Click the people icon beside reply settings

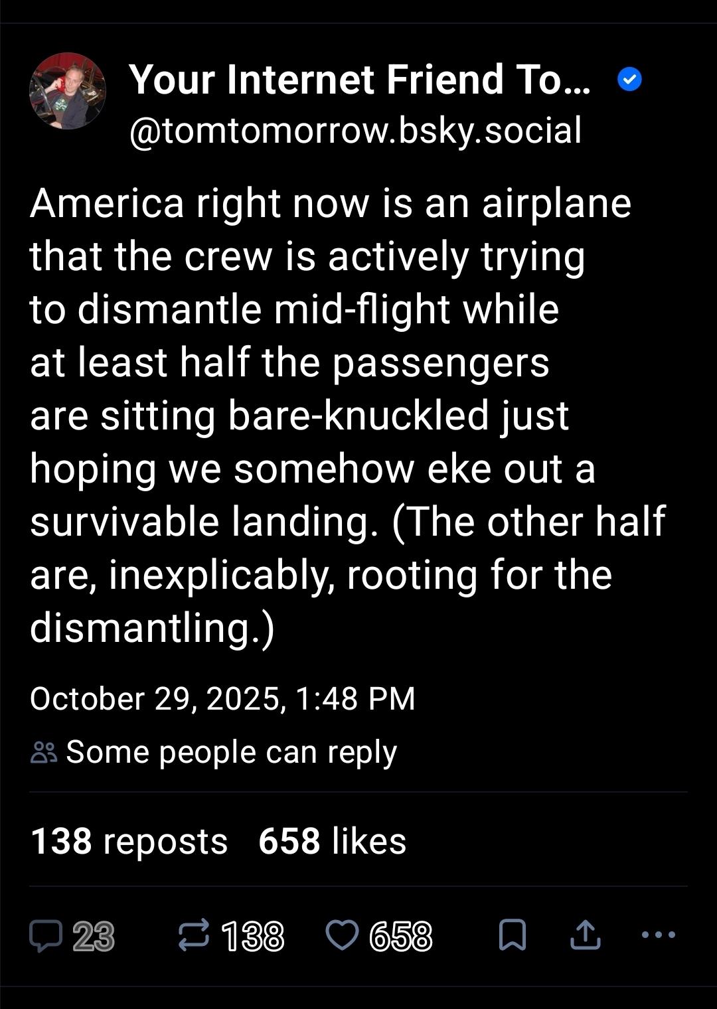[x=44, y=753]
